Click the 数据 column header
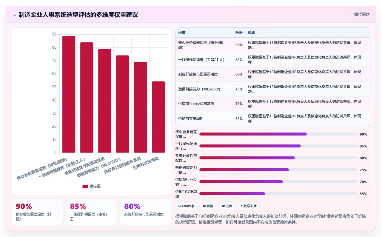 tap(239, 33)
